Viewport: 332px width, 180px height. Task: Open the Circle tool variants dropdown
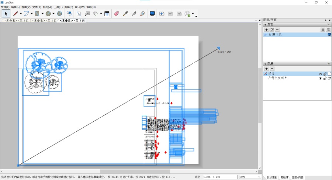coord(53,14)
